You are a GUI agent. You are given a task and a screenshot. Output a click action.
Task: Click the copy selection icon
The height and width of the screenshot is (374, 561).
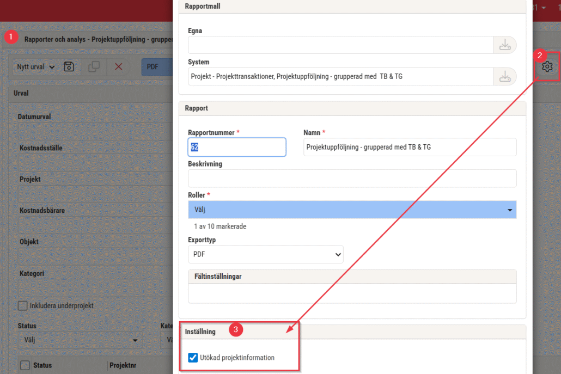click(94, 67)
